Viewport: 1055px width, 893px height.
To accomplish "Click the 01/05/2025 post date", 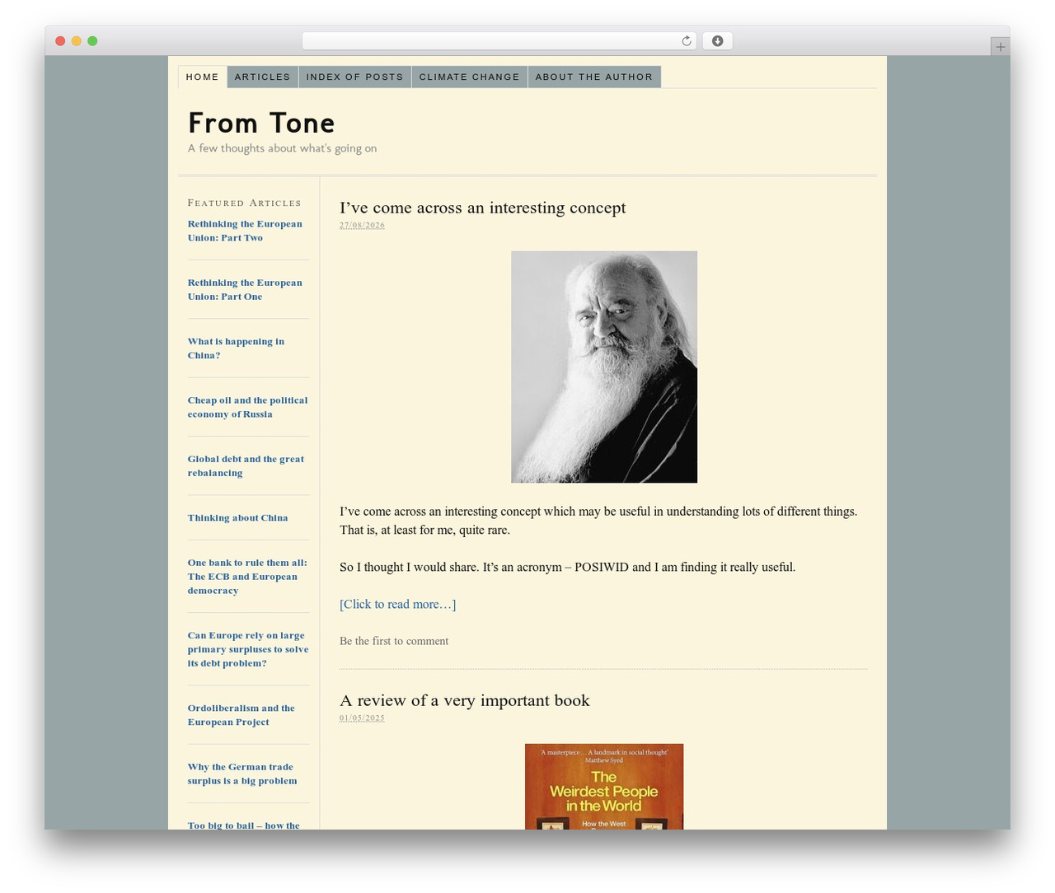I will (x=362, y=718).
